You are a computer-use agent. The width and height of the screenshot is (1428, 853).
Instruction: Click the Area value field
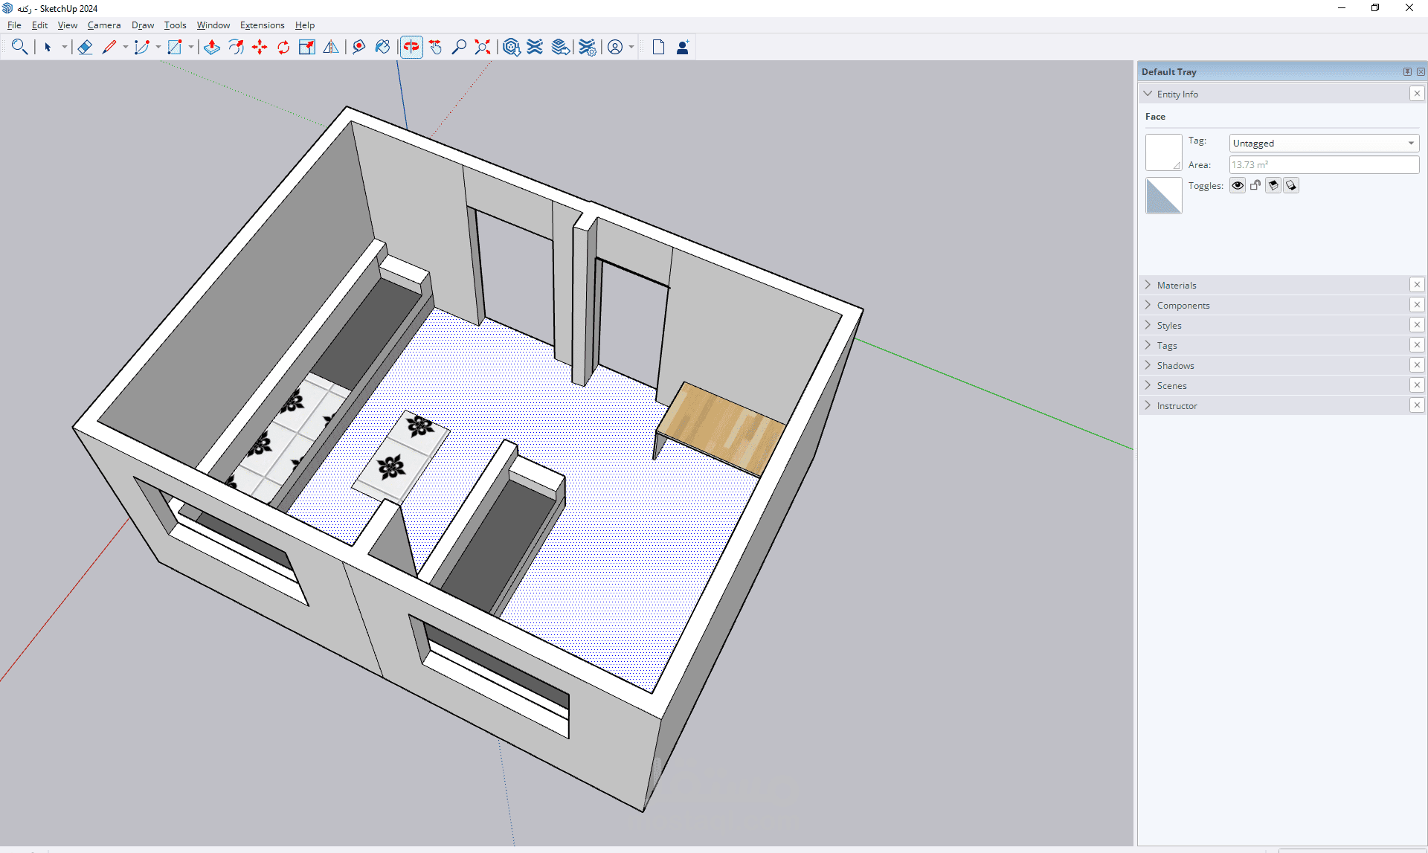pyautogui.click(x=1324, y=165)
